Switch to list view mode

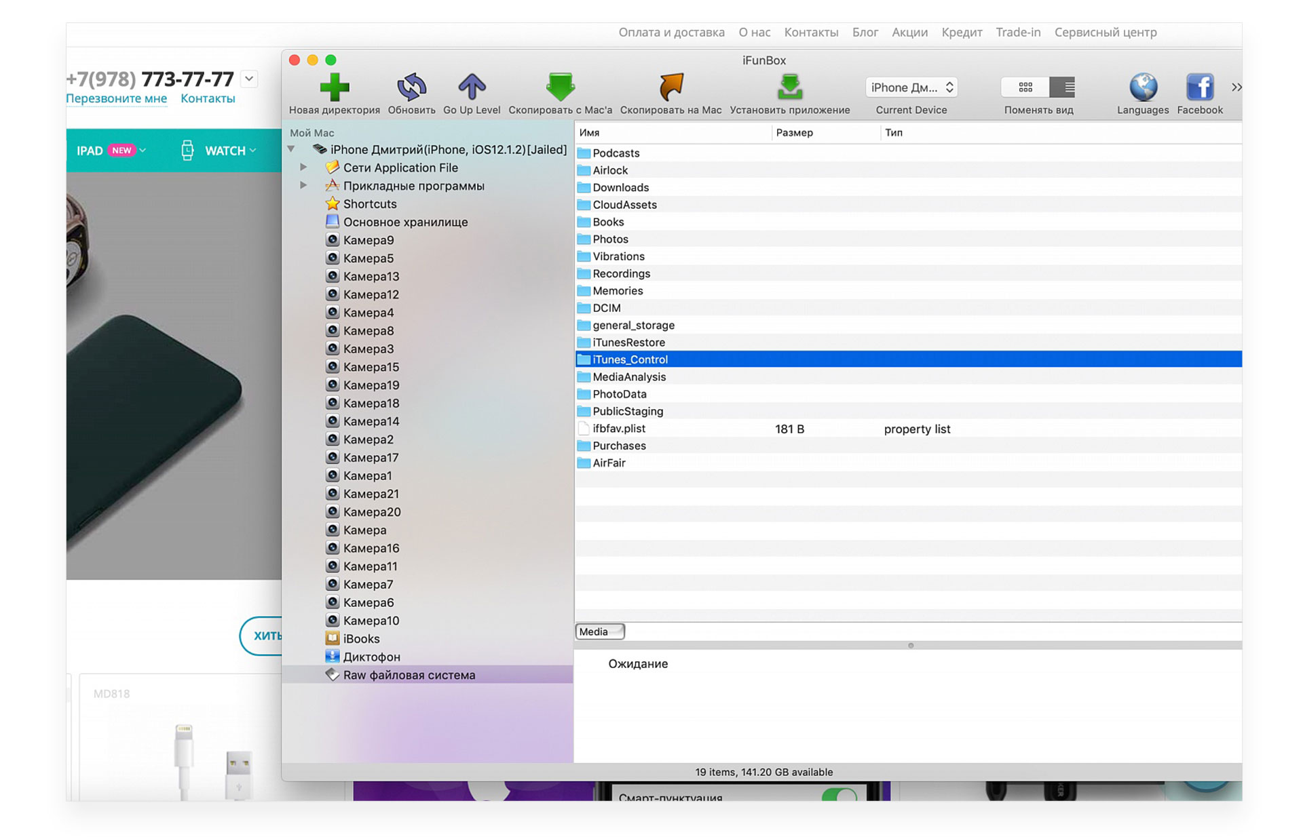(x=1062, y=87)
